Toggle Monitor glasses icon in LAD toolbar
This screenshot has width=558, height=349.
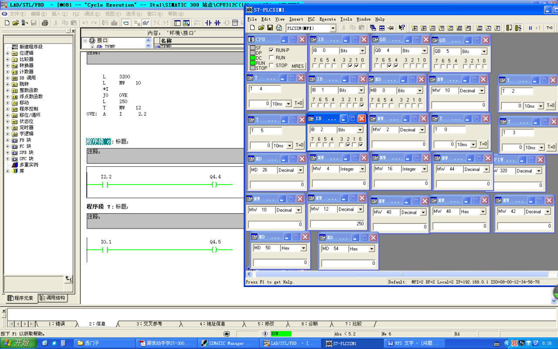click(x=146, y=23)
